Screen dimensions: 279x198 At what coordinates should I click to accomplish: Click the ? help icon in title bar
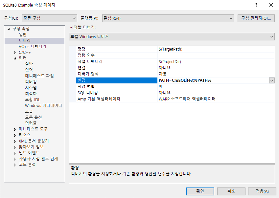tap(256, 5)
